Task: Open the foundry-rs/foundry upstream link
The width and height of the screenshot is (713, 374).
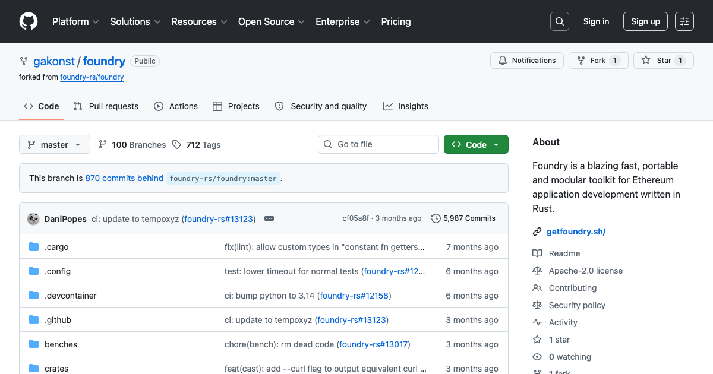Action: [x=92, y=77]
